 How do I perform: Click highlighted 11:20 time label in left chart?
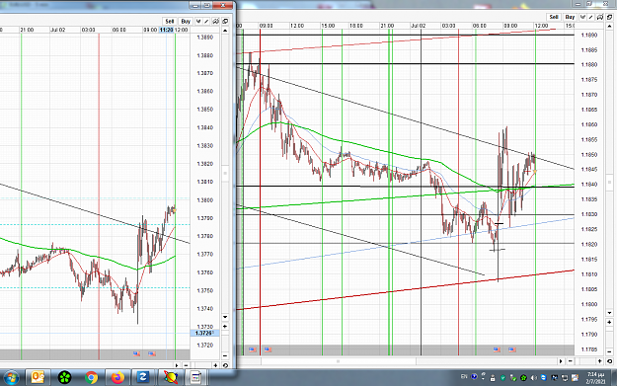(x=166, y=30)
